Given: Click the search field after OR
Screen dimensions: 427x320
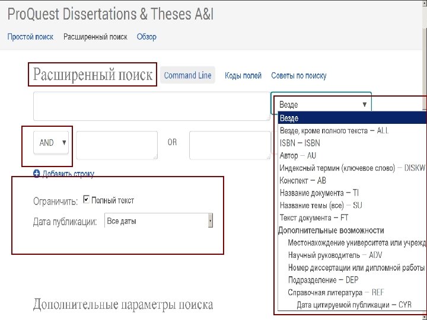Looking at the screenshot, I should (x=230, y=145).
